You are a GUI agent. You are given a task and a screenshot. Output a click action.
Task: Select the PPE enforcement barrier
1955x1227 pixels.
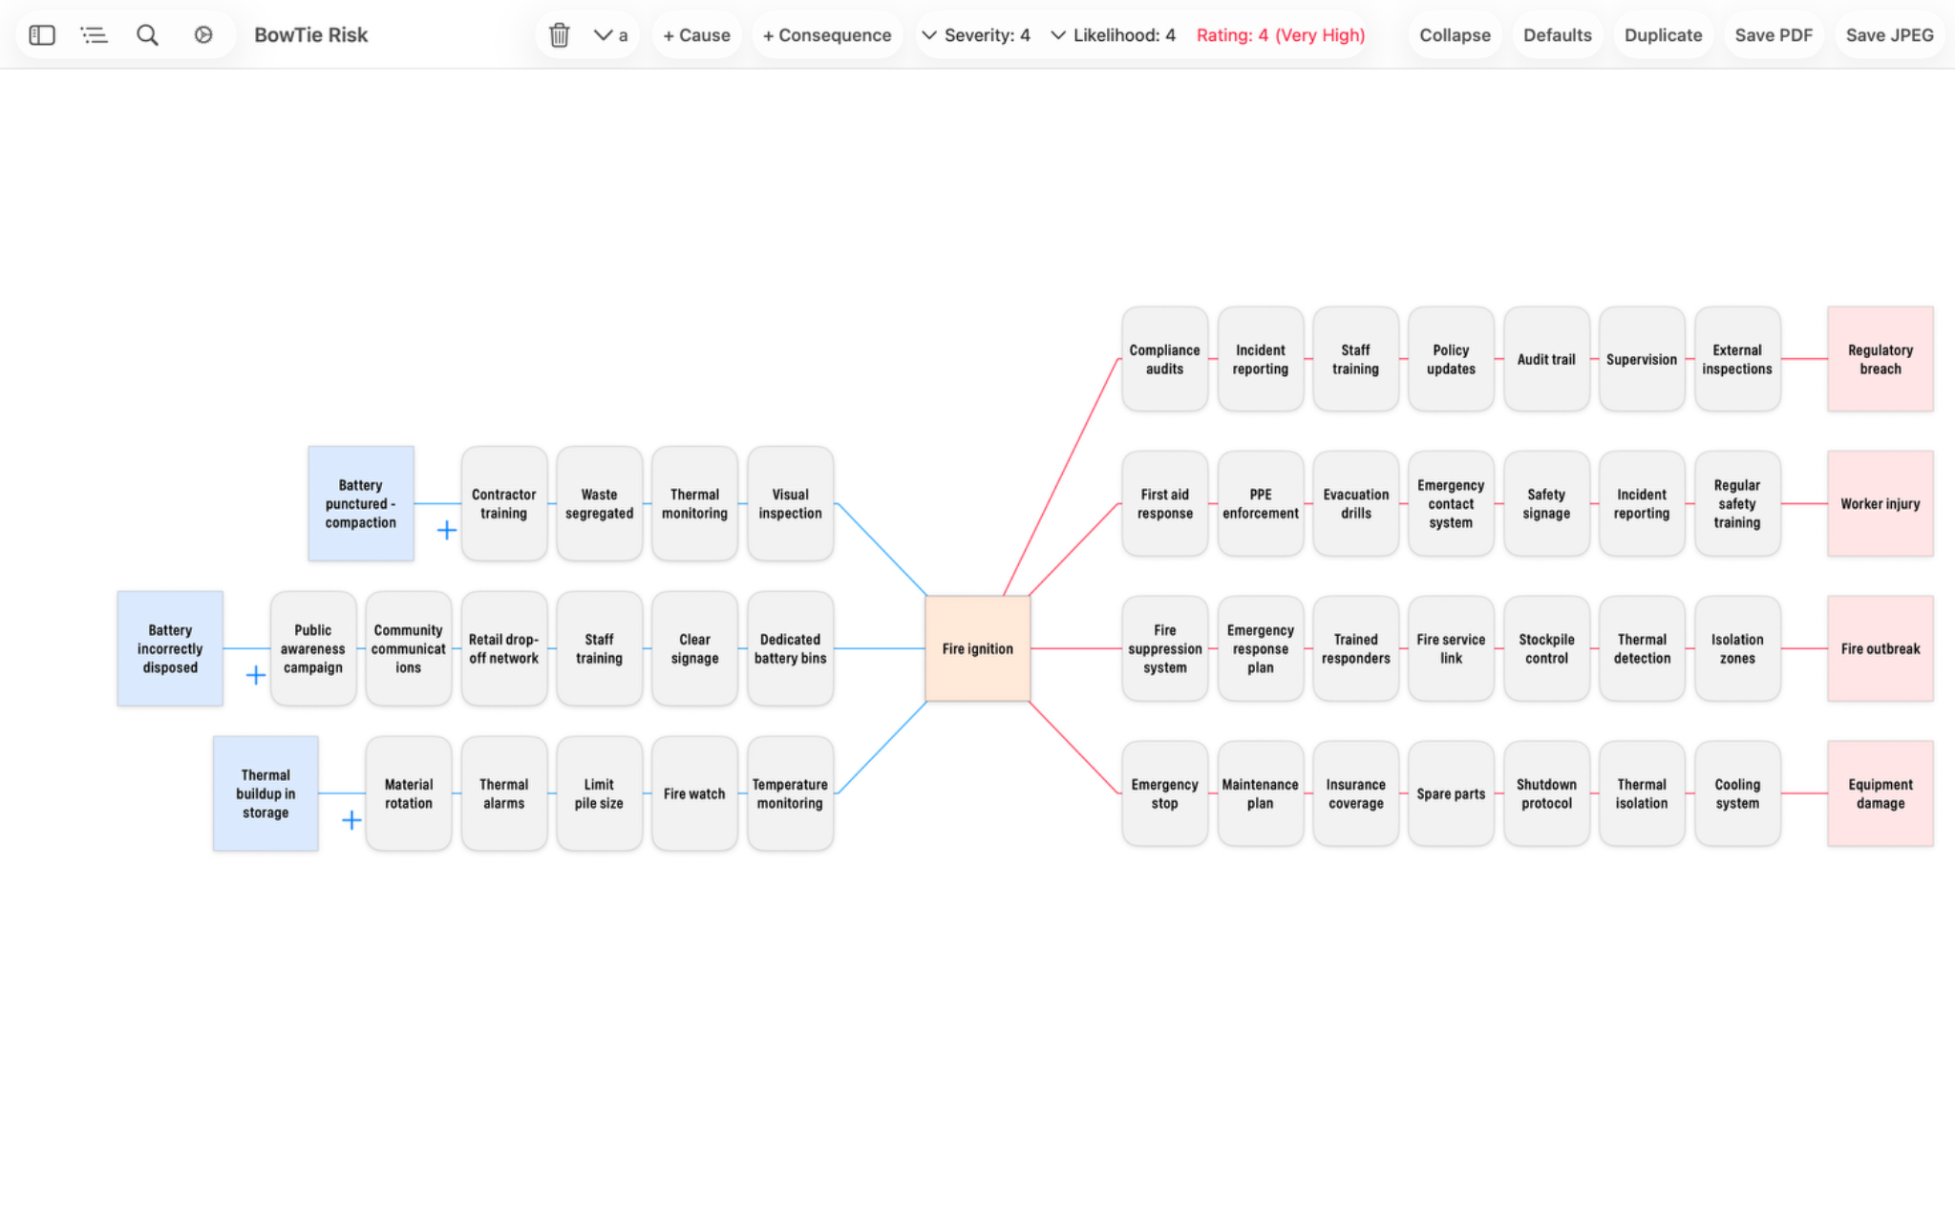[x=1260, y=503]
